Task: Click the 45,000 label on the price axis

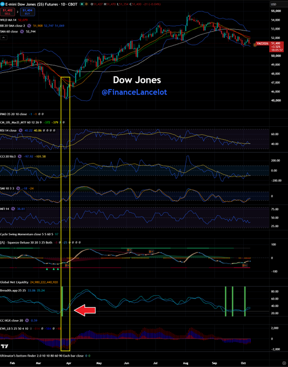Action: click(x=276, y=100)
